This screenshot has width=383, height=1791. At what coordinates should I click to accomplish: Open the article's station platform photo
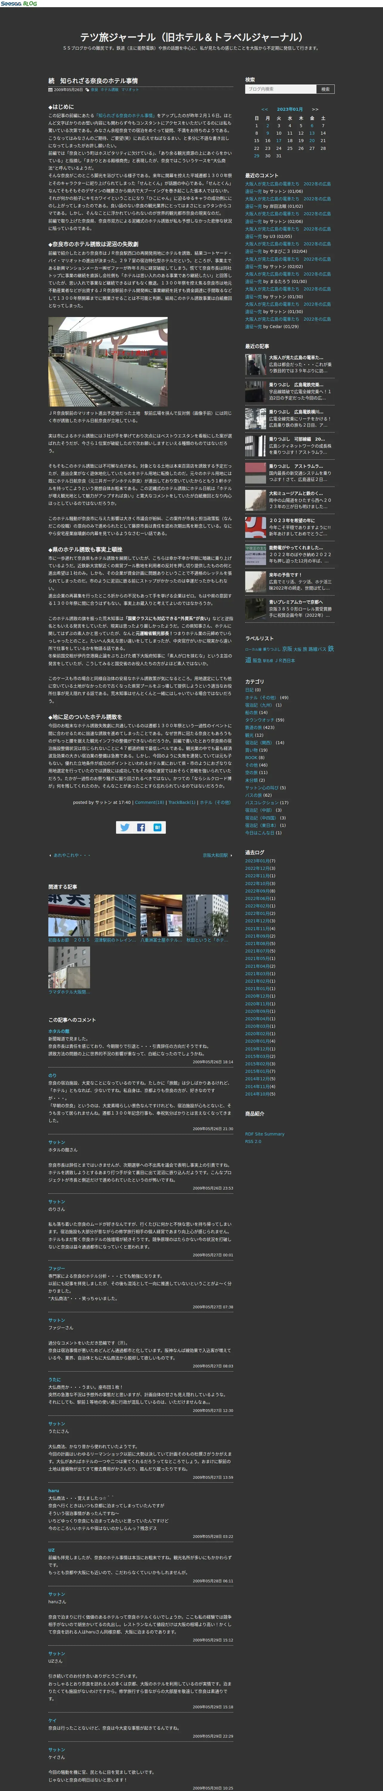(108, 361)
